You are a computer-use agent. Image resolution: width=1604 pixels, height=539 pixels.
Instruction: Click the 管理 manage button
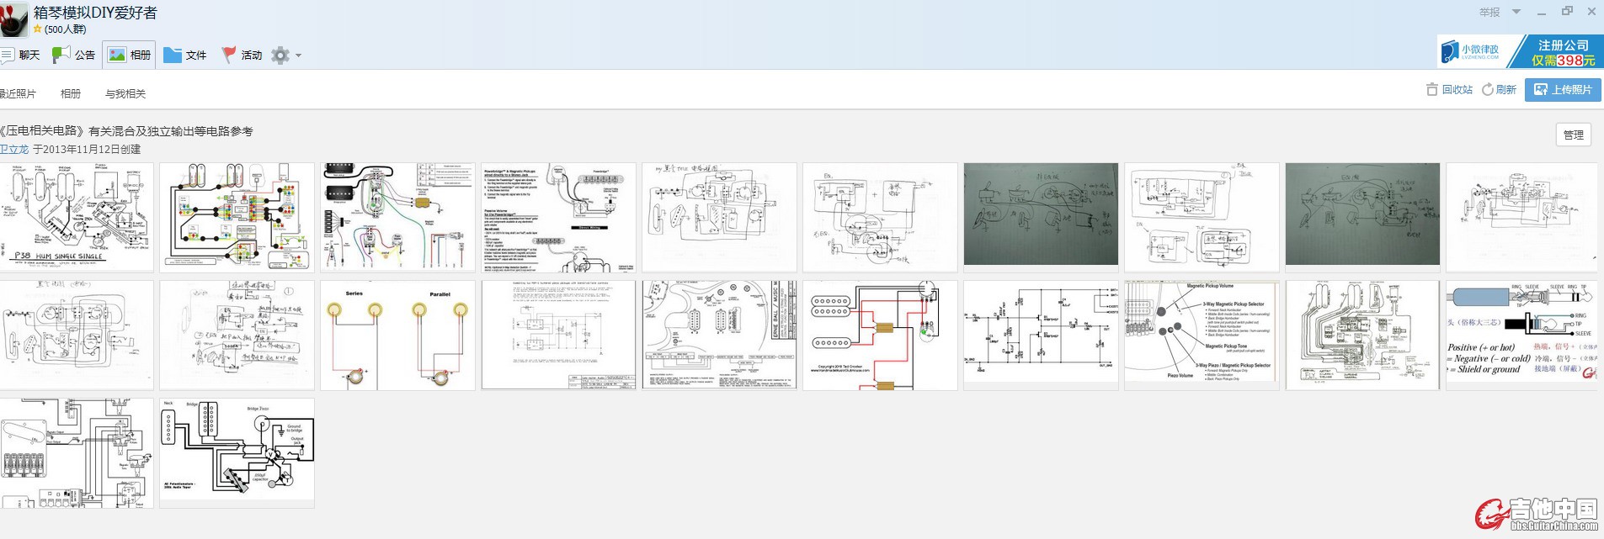[1573, 135]
